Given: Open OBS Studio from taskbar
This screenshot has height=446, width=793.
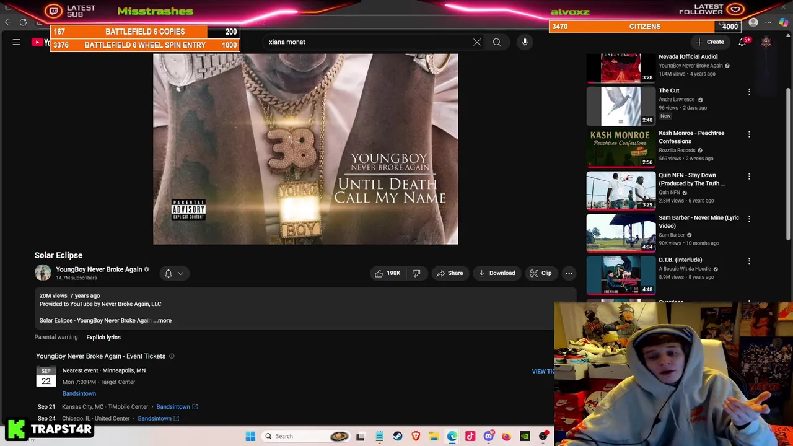Looking at the screenshot, I should pyautogui.click(x=543, y=436).
